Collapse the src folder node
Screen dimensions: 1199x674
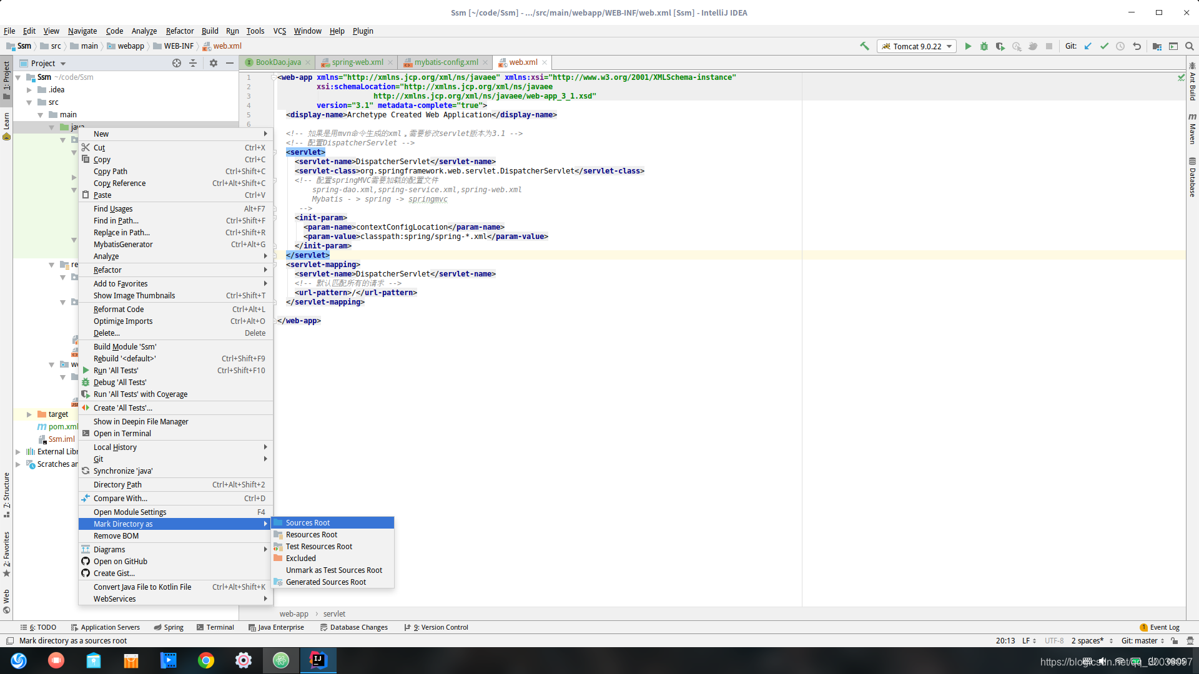coord(29,102)
